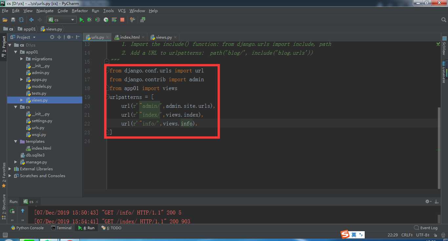This screenshot has width=448, height=241.
Task: Select db.sqlite3 in the project tree
Action: (x=35, y=155)
